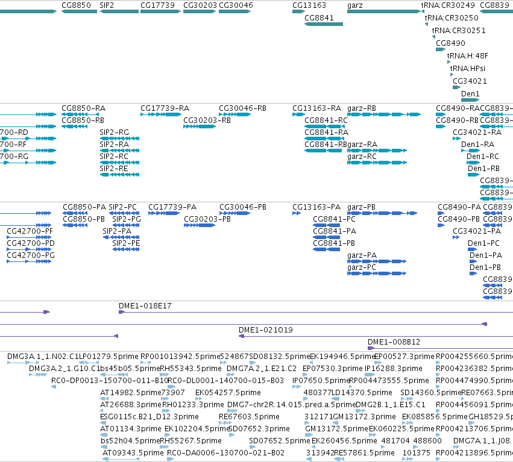Select the IP16288.3prime EST label
This screenshot has height=462, width=513.
(x=394, y=369)
